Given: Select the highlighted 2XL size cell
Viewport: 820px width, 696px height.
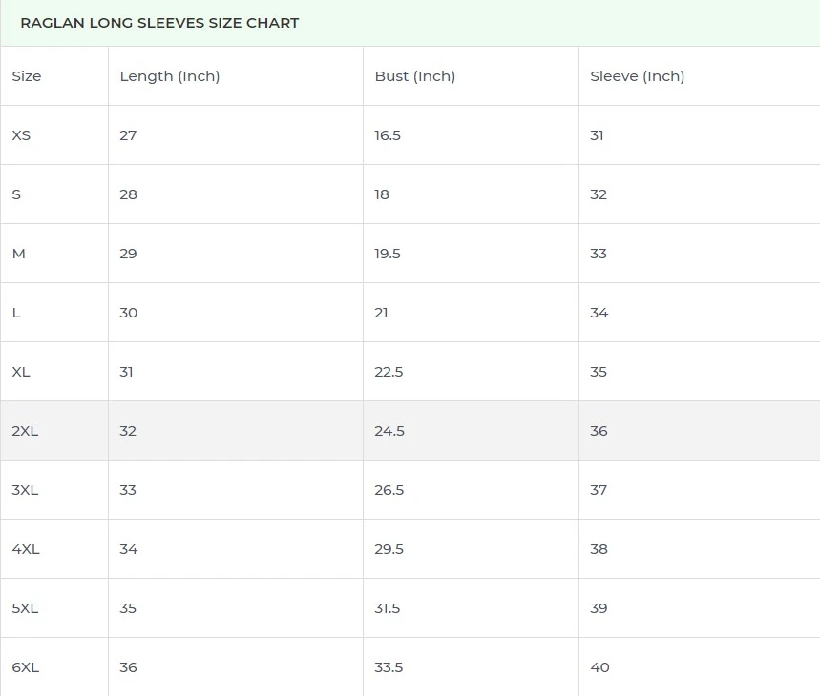Looking at the screenshot, I should (25, 431).
